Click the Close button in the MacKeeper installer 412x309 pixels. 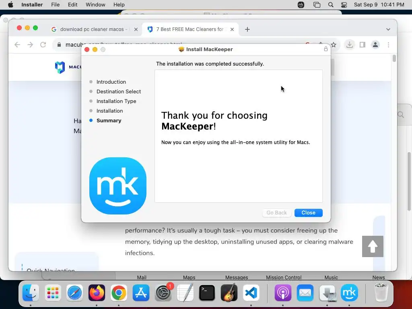[x=308, y=212]
